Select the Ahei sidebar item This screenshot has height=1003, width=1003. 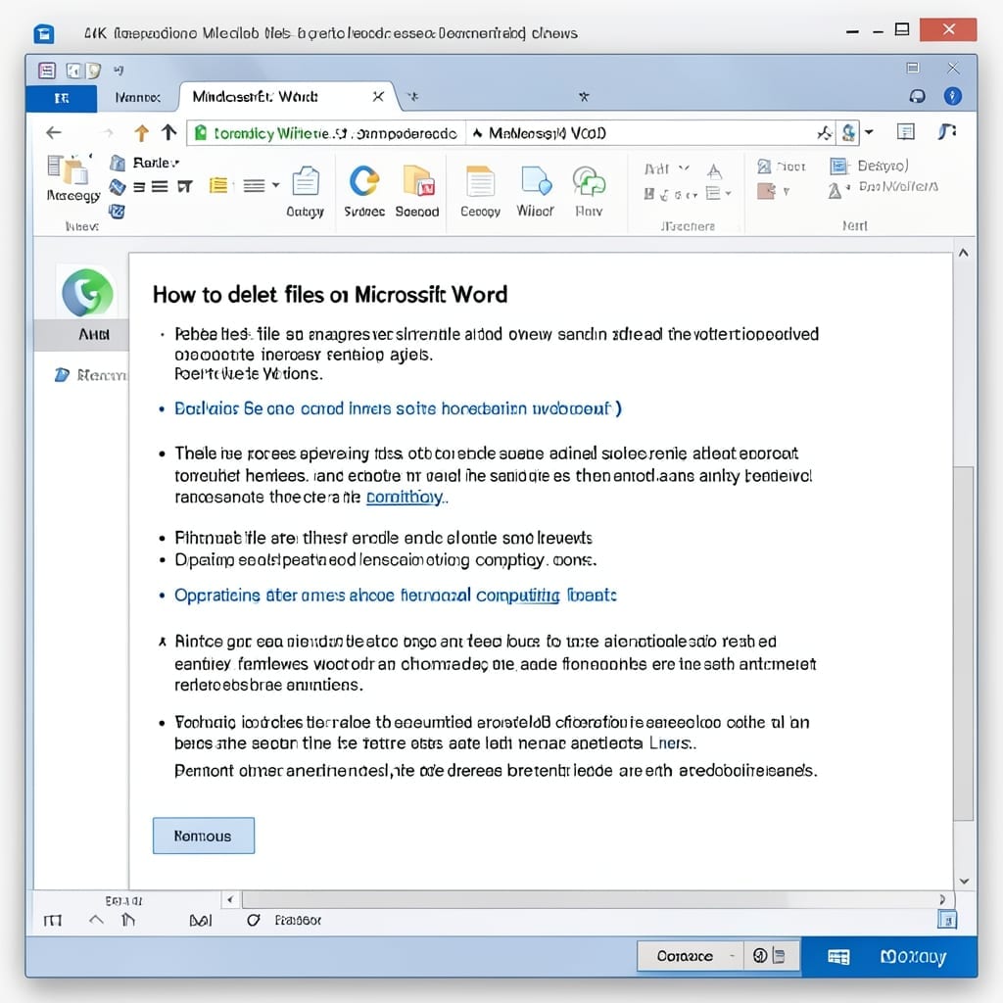click(81, 334)
